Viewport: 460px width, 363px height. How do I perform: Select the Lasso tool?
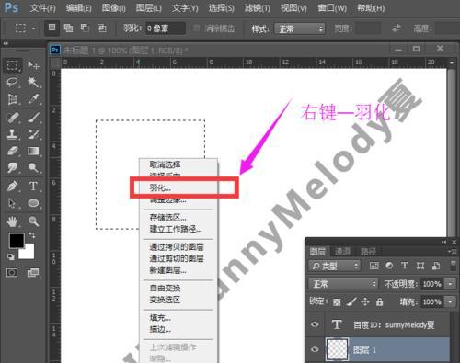pos(12,82)
